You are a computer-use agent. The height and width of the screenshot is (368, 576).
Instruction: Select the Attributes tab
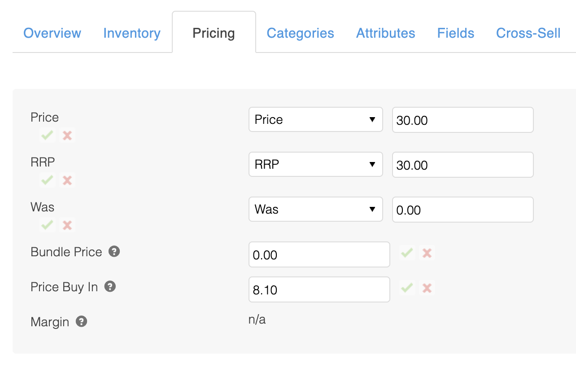[385, 33]
